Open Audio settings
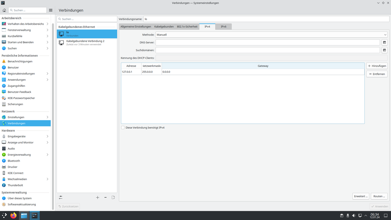Viewport: 391px width, 220px height. (x=25, y=148)
